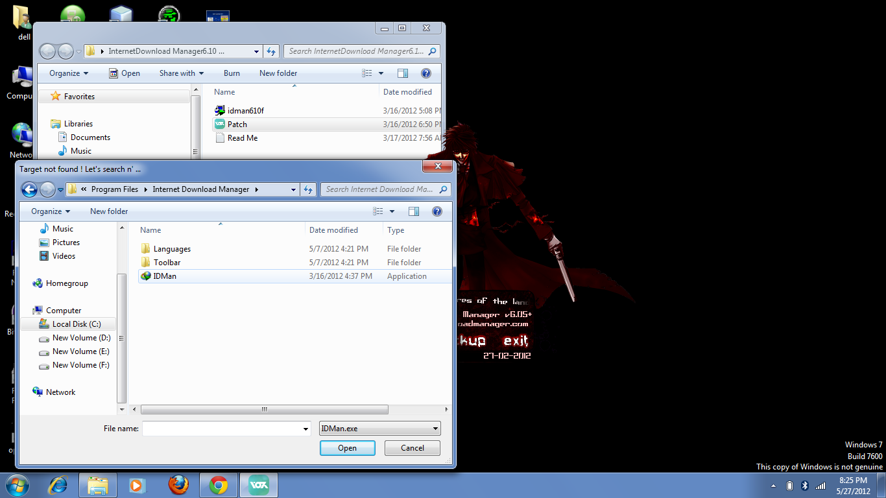Click the File name input field
This screenshot has width=886, height=498.
221,429
